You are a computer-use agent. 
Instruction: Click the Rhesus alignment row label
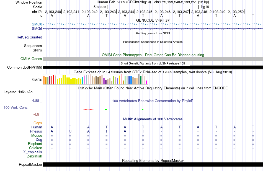coord(36,131)
